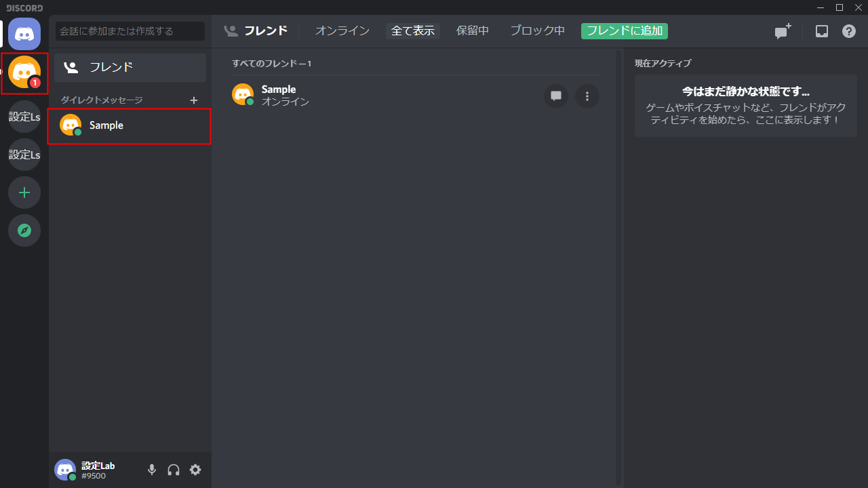
Task: Click the 現在アクティブ heading
Action: 663,64
